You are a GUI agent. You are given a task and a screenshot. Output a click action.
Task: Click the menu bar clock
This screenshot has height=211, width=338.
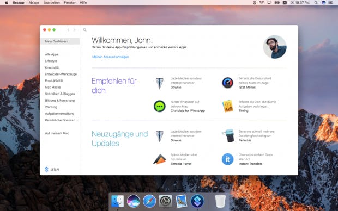(x=300, y=3)
